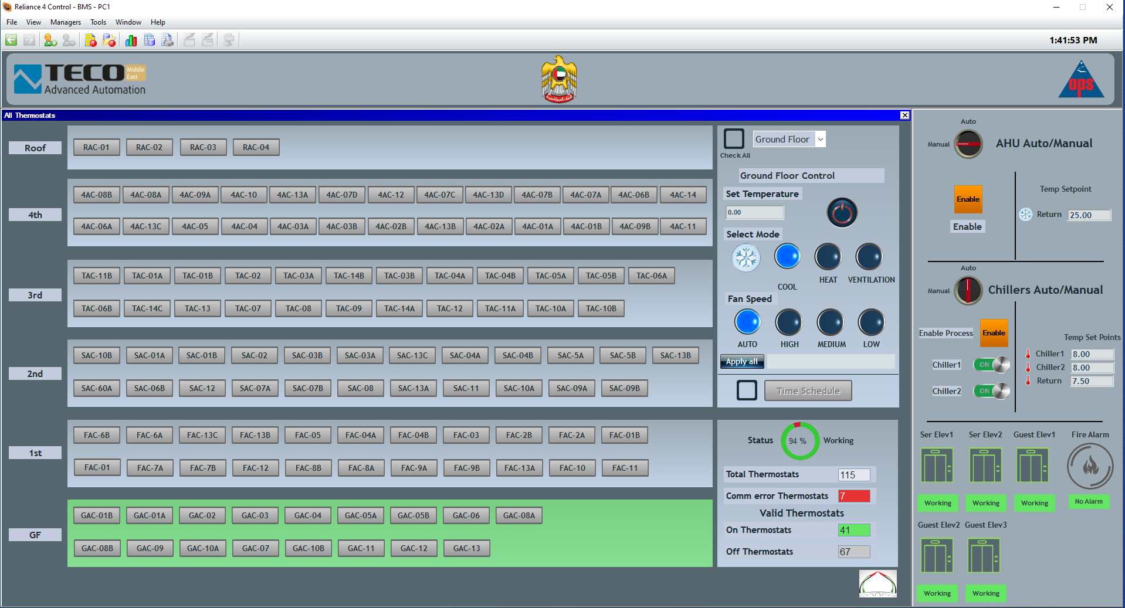This screenshot has height=608, width=1125.
Task: Click the log on user icon
Action: (x=50, y=40)
